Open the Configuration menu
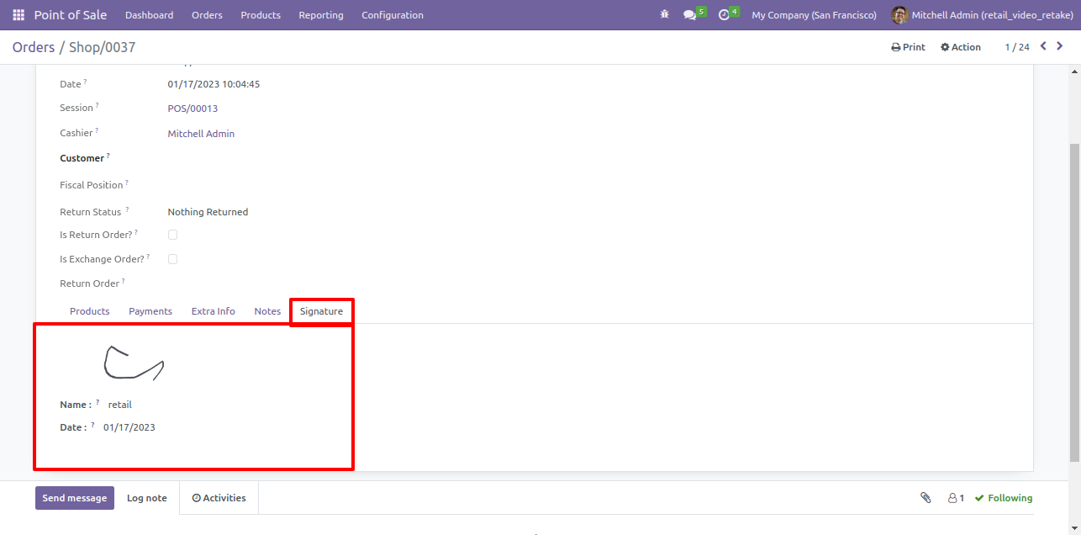 [x=393, y=15]
